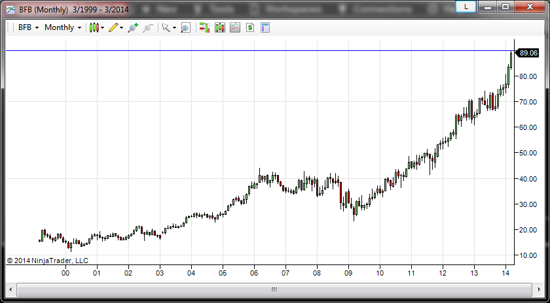Open the Indicators icon
This screenshot has height=303, width=550.
click(x=235, y=27)
